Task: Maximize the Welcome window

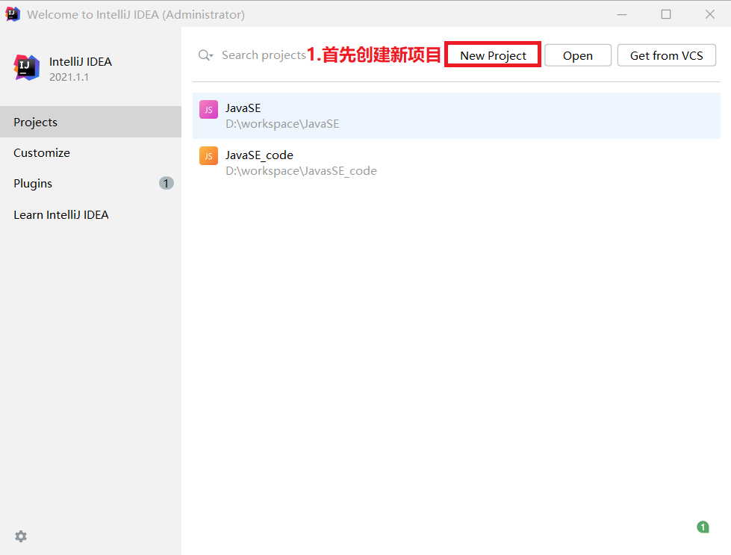Action: [x=666, y=14]
